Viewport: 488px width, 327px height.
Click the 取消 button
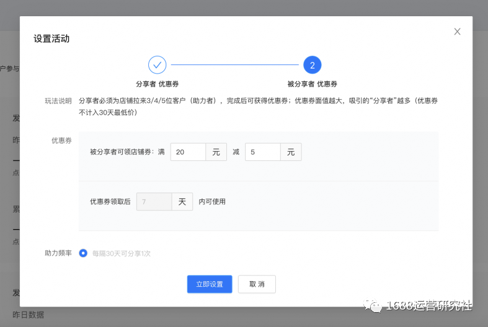[x=257, y=284]
